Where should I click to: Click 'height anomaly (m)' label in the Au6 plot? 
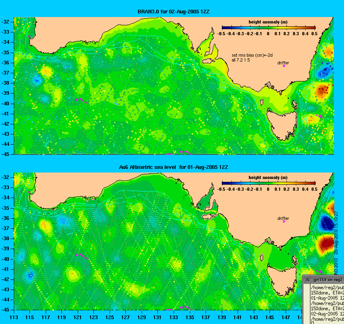coord(268,177)
